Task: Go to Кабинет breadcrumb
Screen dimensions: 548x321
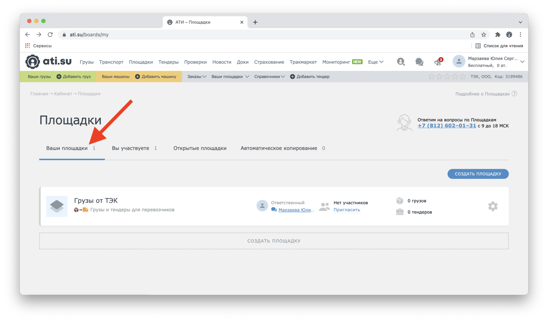Action: pyautogui.click(x=63, y=94)
